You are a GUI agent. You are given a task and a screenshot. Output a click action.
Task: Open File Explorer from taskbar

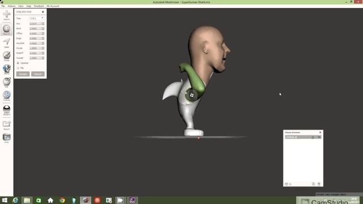(x=27, y=200)
